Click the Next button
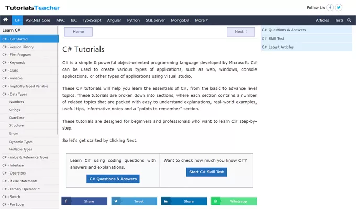 pos(241,32)
